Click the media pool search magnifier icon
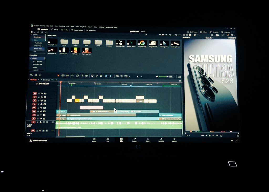Screen dimensions: 269x192 point(170,35)
